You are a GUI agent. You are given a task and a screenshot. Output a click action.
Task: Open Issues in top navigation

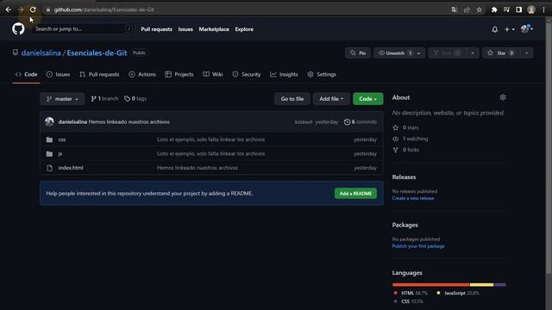(x=185, y=29)
